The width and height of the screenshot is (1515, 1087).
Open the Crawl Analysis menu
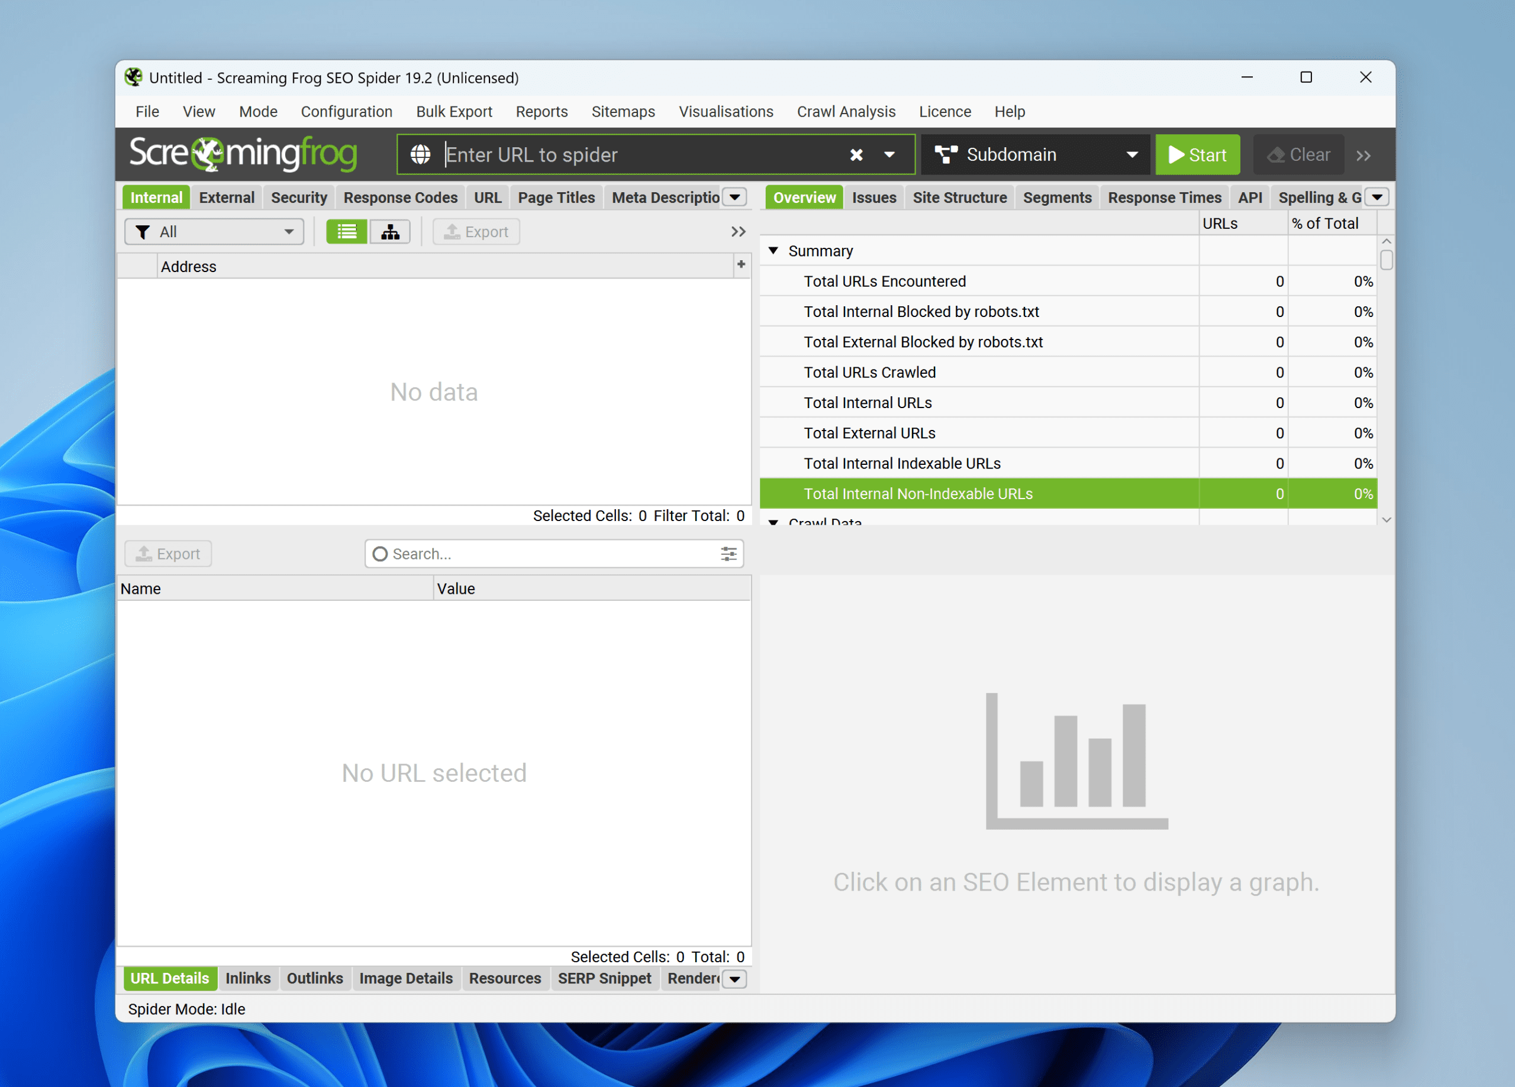(x=846, y=112)
